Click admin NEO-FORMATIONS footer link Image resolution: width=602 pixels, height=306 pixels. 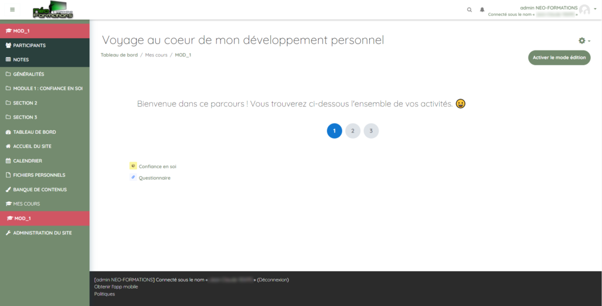[x=125, y=280]
